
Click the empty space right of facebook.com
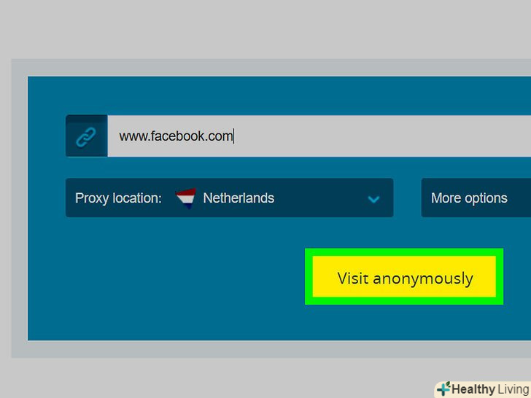click(x=383, y=136)
